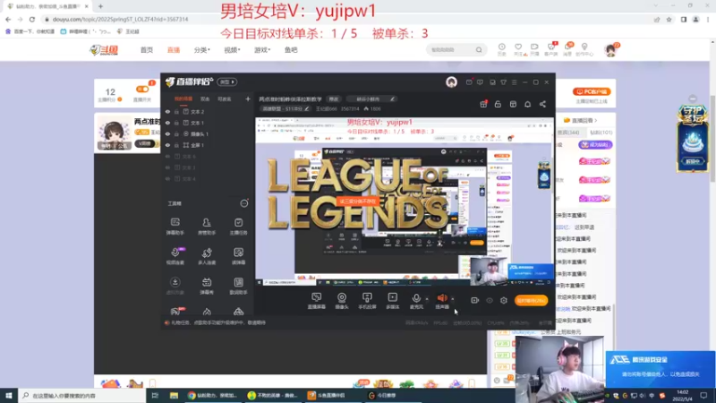The width and height of the screenshot is (716, 403).
Task: Add 摄像头 camera source
Action: (342, 301)
